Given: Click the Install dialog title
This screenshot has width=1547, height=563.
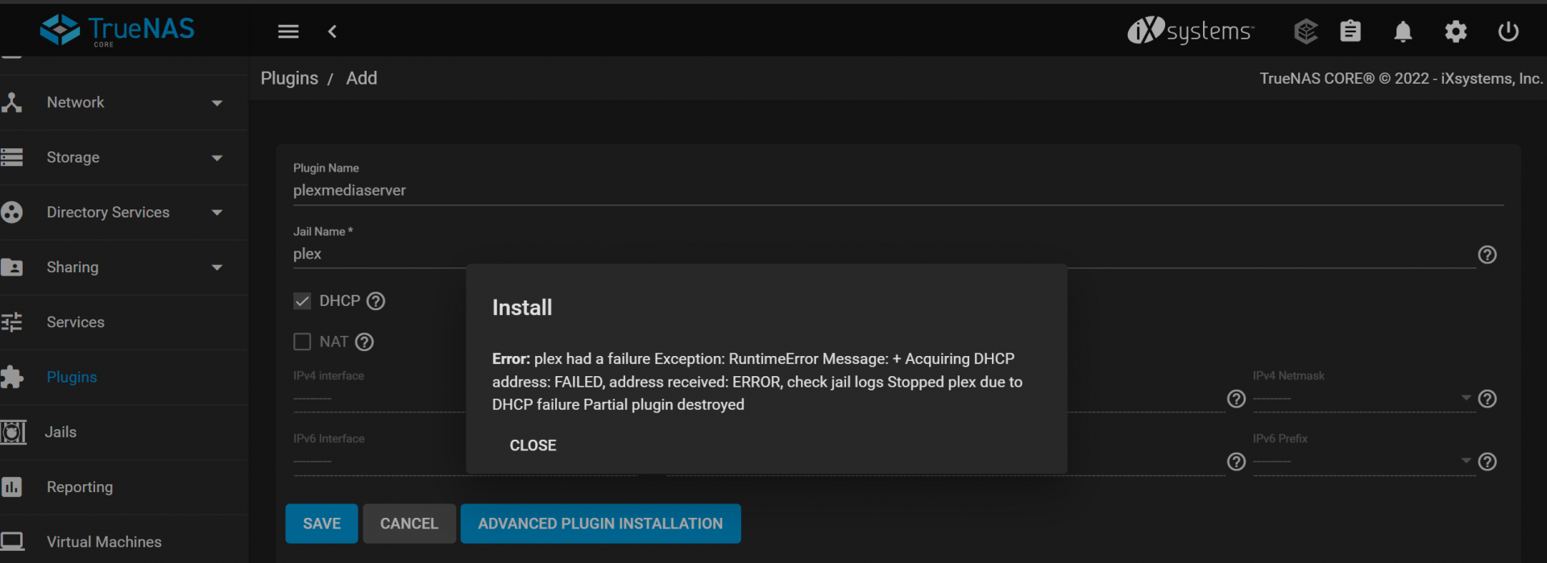Looking at the screenshot, I should pyautogui.click(x=522, y=308).
